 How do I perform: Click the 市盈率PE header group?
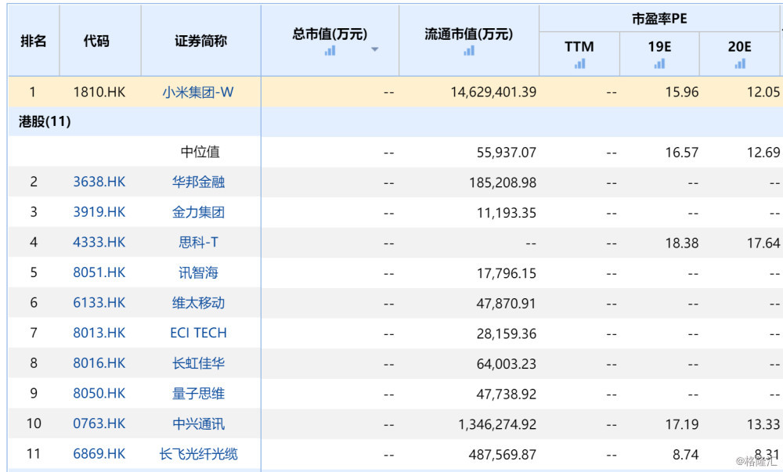659,19
